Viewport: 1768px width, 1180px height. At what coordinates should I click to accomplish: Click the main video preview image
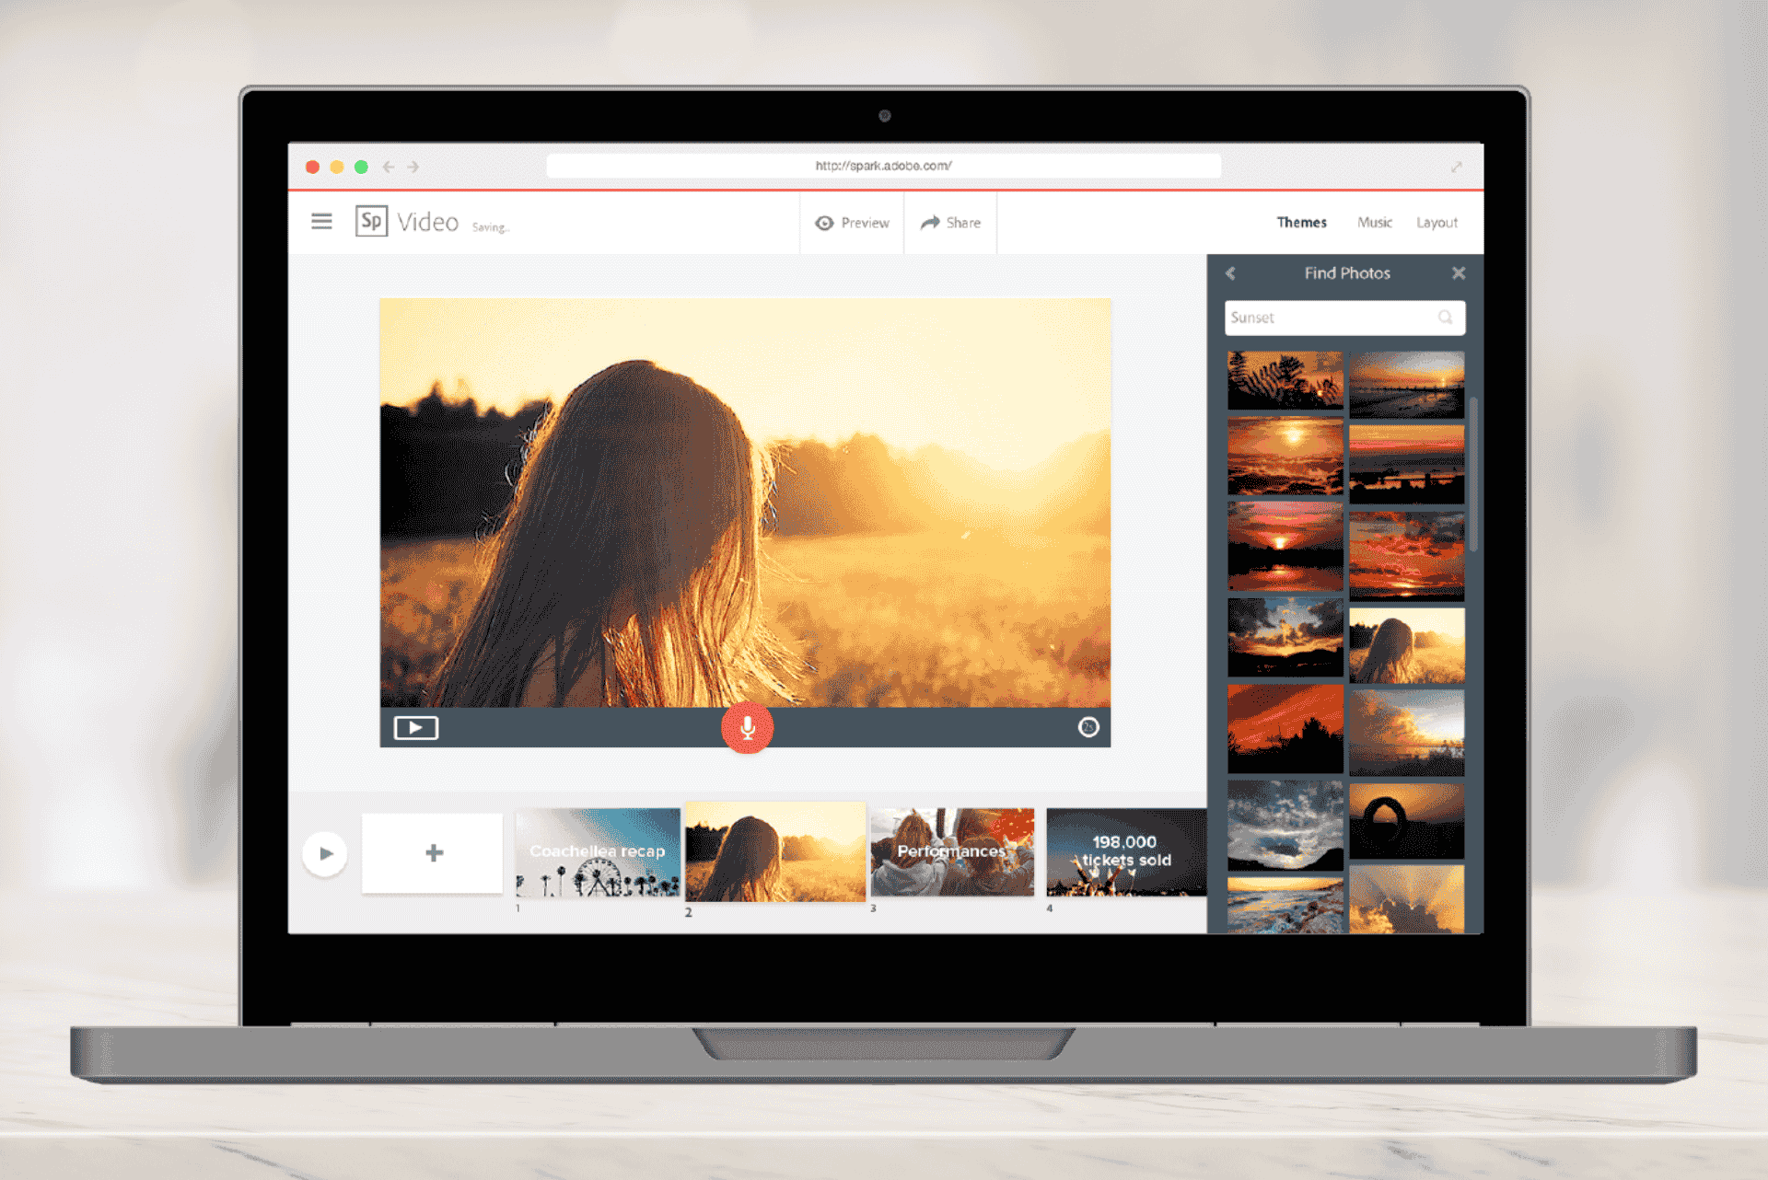click(x=745, y=503)
